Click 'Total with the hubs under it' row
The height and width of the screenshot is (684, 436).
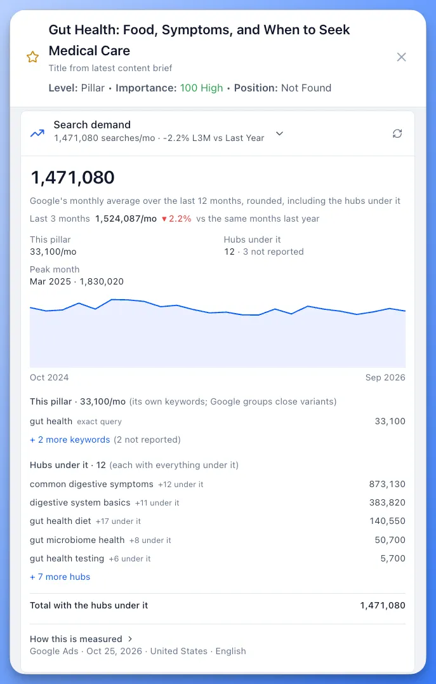coord(218,605)
